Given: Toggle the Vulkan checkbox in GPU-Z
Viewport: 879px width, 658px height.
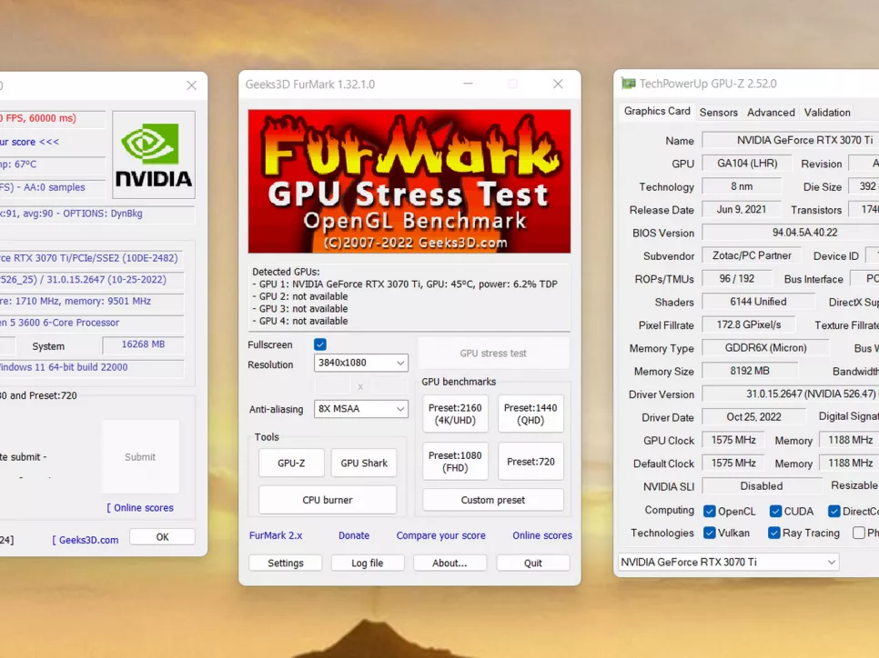Looking at the screenshot, I should tap(710, 533).
